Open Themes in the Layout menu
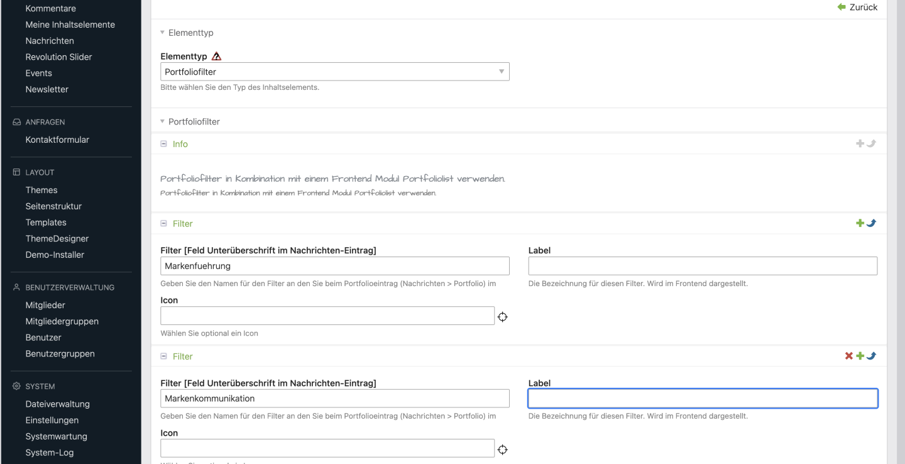Viewport: 905px width, 464px height. click(x=41, y=190)
